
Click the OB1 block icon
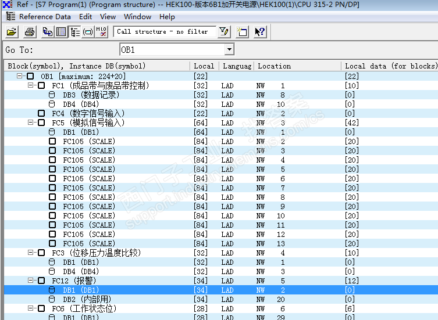click(30, 76)
